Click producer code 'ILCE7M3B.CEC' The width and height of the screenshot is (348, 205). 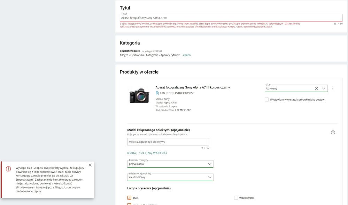pyautogui.click(x=183, y=110)
